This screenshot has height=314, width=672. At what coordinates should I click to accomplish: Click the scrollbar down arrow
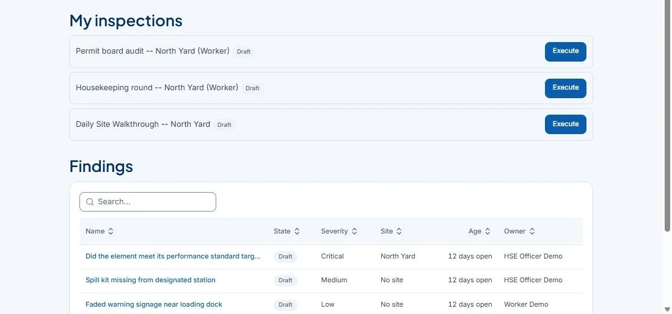tap(667, 309)
